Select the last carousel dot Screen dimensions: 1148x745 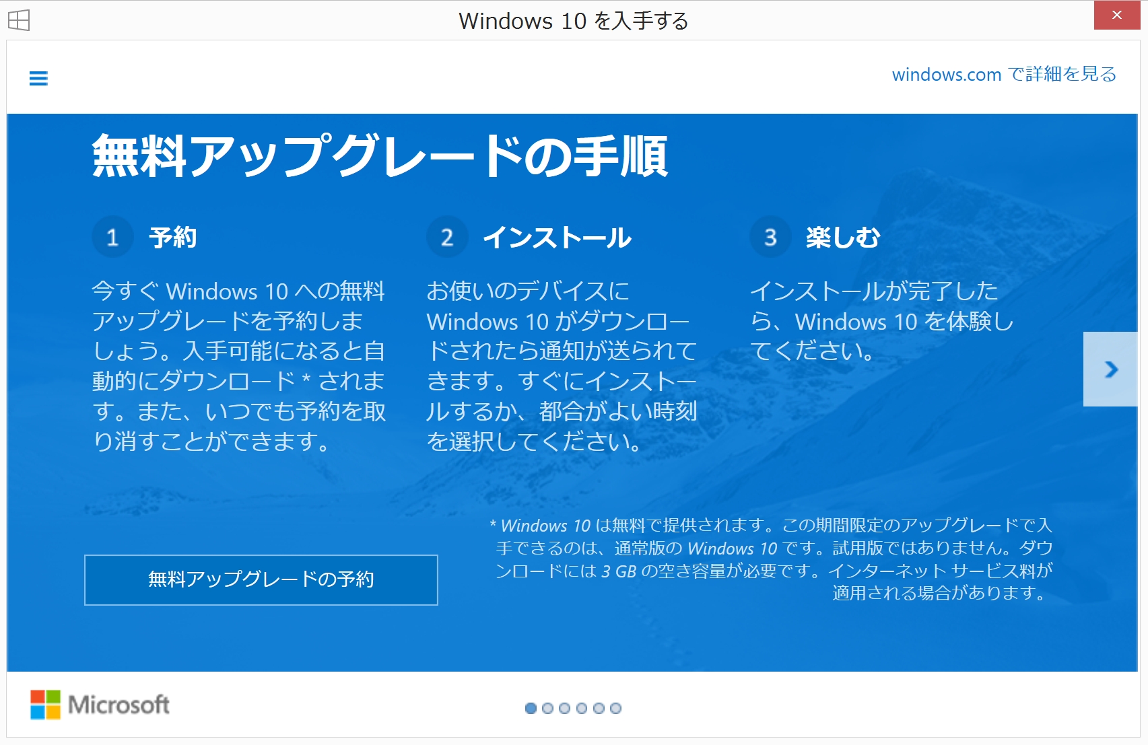[x=616, y=707]
